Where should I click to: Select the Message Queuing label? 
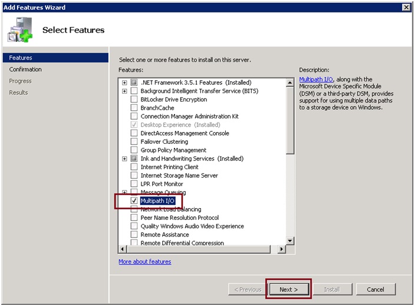coord(163,192)
